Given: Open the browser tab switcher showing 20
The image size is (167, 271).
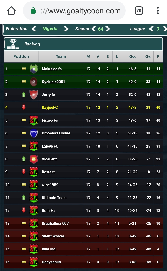Looking at the screenshot, I should (139, 11).
